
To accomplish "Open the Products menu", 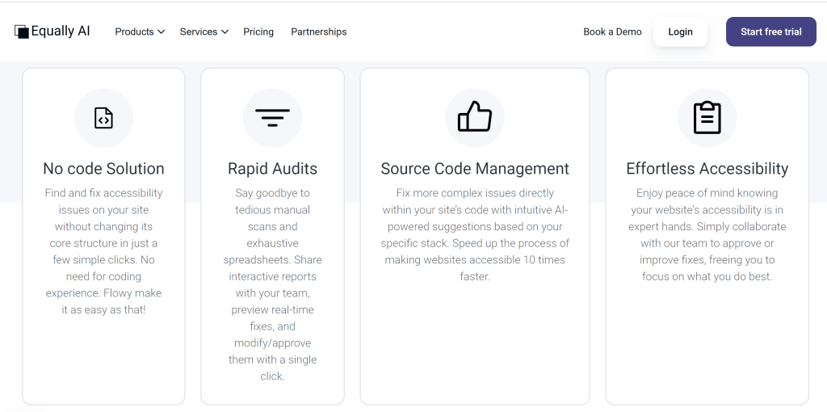I will [x=140, y=32].
